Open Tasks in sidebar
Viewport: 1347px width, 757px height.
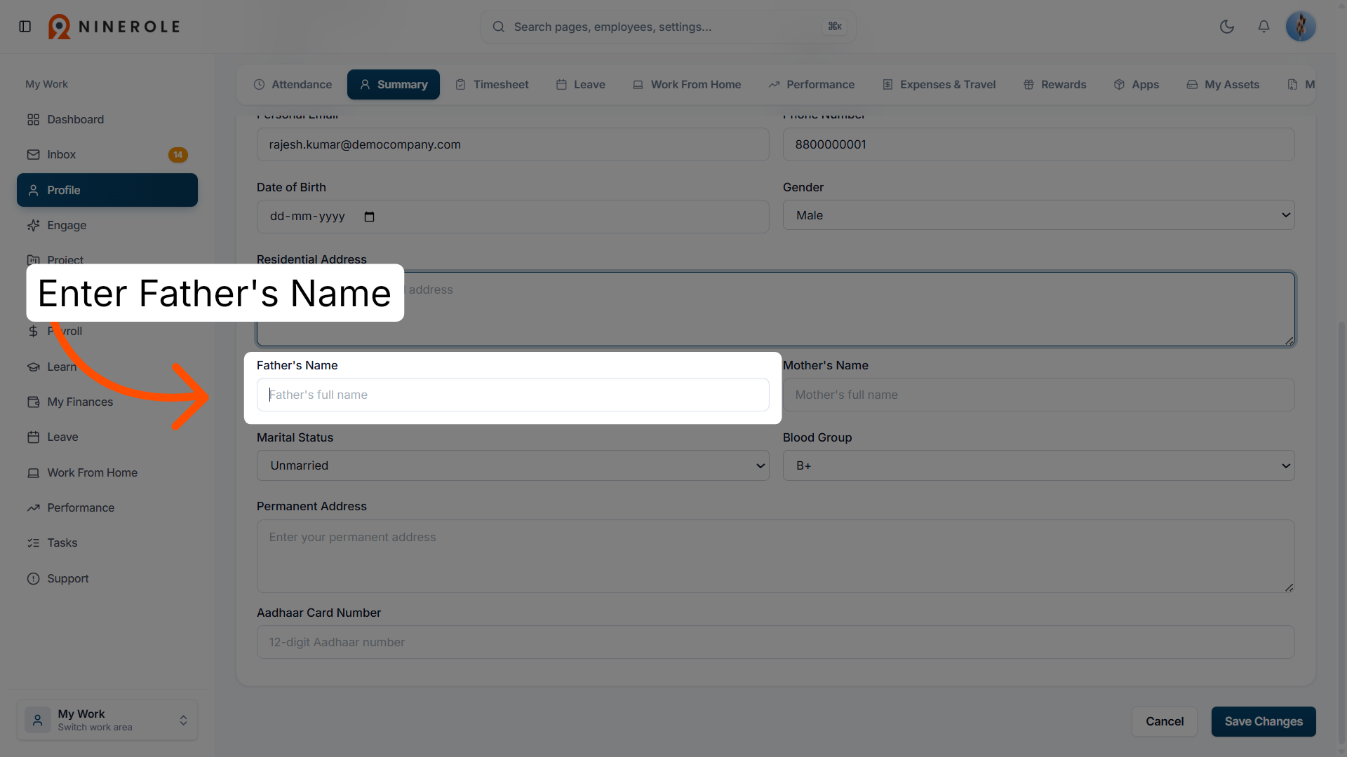[x=107, y=543]
